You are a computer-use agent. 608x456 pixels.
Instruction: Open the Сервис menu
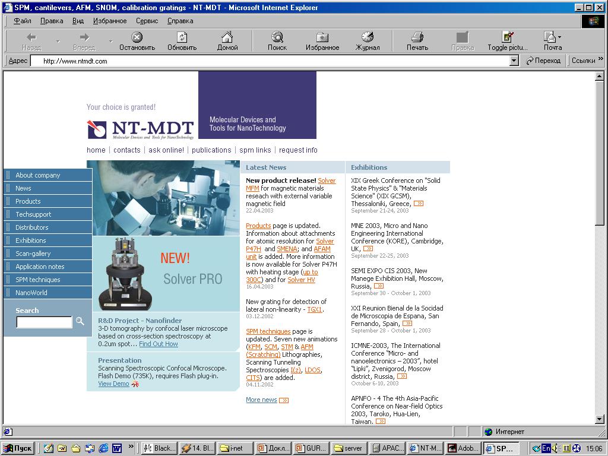(147, 21)
